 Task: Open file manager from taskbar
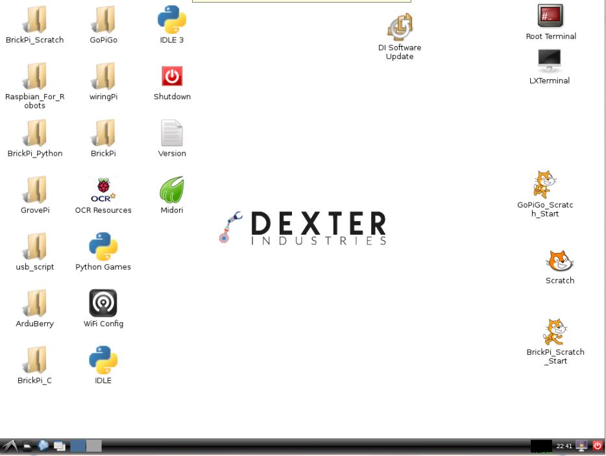click(x=27, y=446)
